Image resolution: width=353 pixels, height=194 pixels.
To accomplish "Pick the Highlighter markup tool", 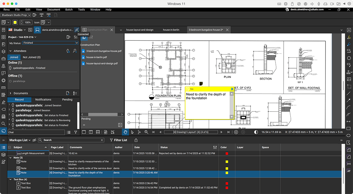I will tap(349, 37).
